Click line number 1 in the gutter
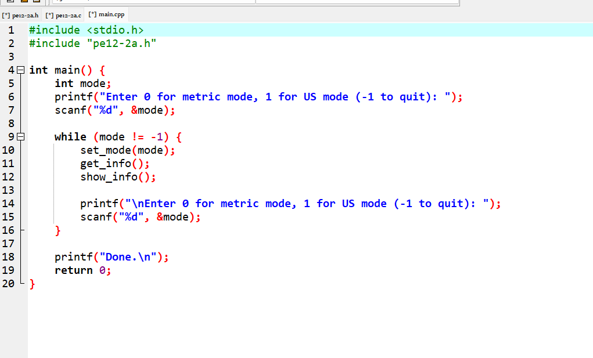Image resolution: width=593 pixels, height=358 pixels. click(12, 30)
